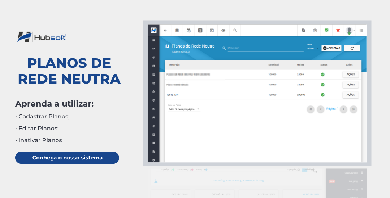Expand the Status Ativos dropdown
390x198 pixels.
point(313,48)
